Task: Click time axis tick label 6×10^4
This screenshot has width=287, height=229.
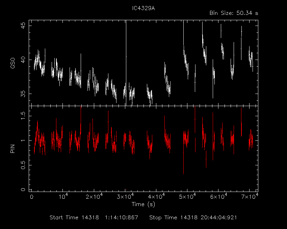Action: pos(219,196)
